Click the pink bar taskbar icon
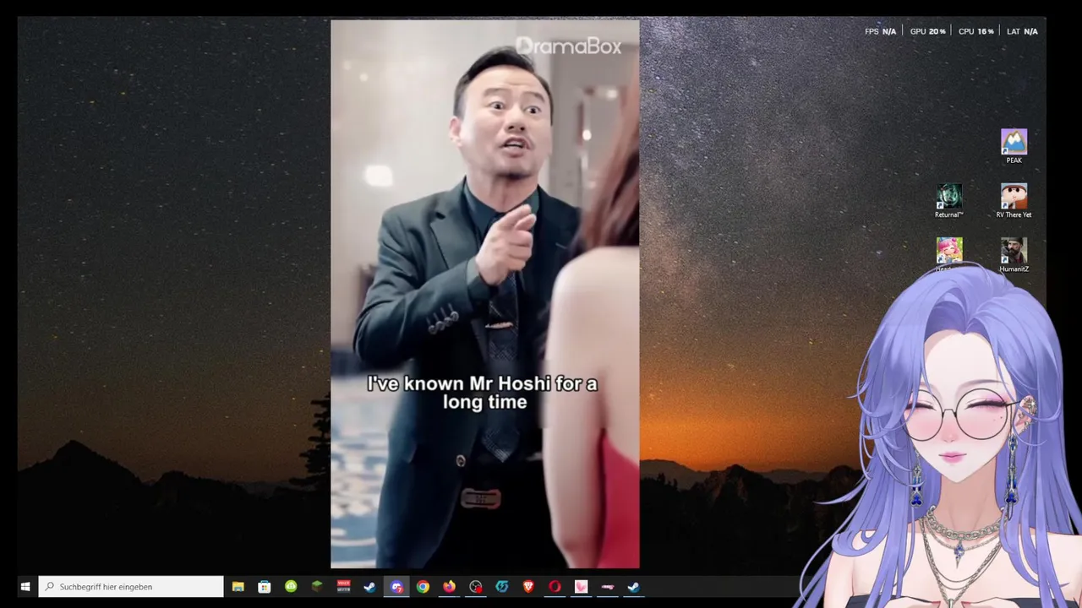1082x608 pixels. [607, 587]
